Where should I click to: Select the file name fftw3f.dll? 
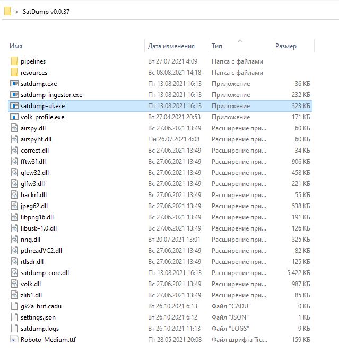click(x=33, y=162)
